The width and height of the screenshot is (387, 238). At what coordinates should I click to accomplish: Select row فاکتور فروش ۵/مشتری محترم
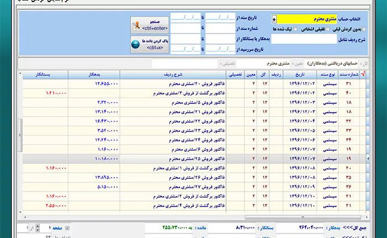(x=194, y=102)
